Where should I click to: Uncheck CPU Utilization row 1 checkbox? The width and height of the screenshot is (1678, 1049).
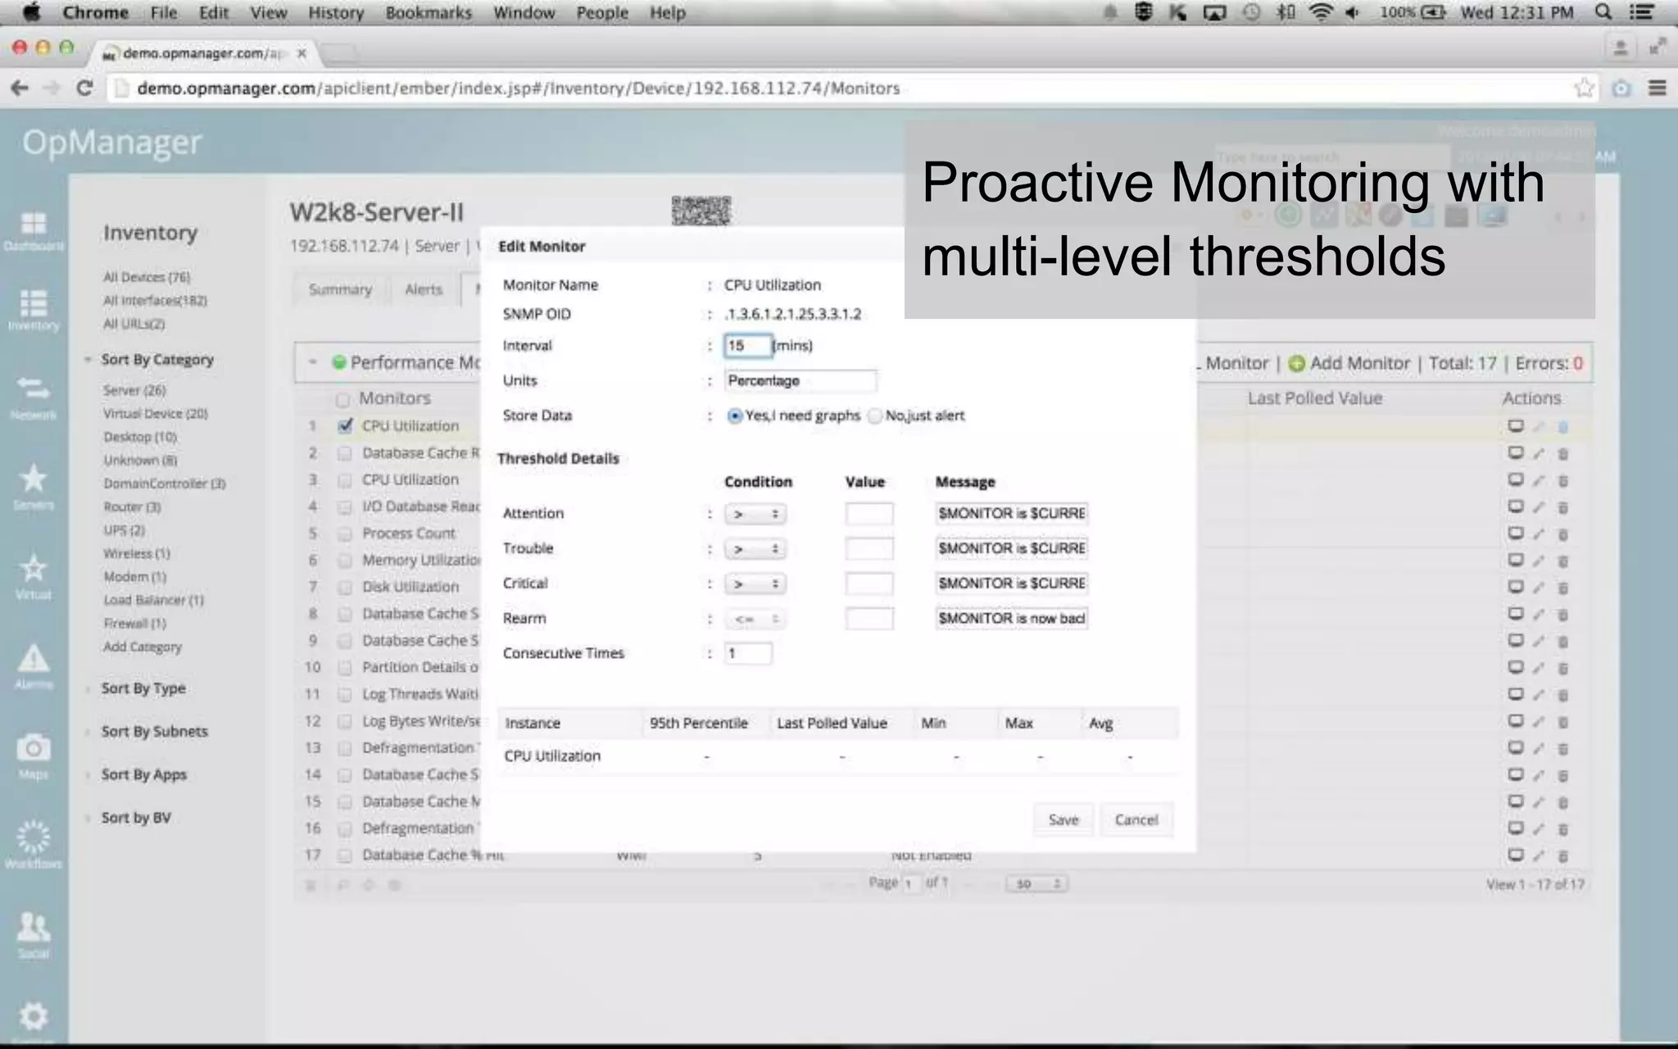(x=345, y=426)
